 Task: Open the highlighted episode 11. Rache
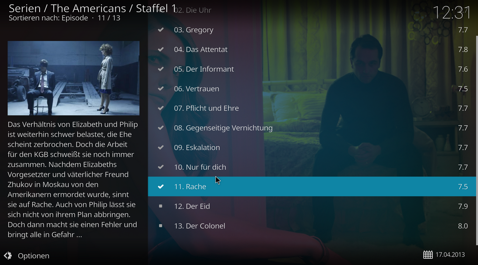coord(312,186)
